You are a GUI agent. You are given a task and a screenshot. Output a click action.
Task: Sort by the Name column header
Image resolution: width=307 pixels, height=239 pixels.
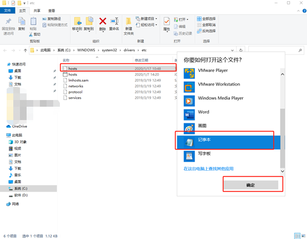tap(66, 60)
